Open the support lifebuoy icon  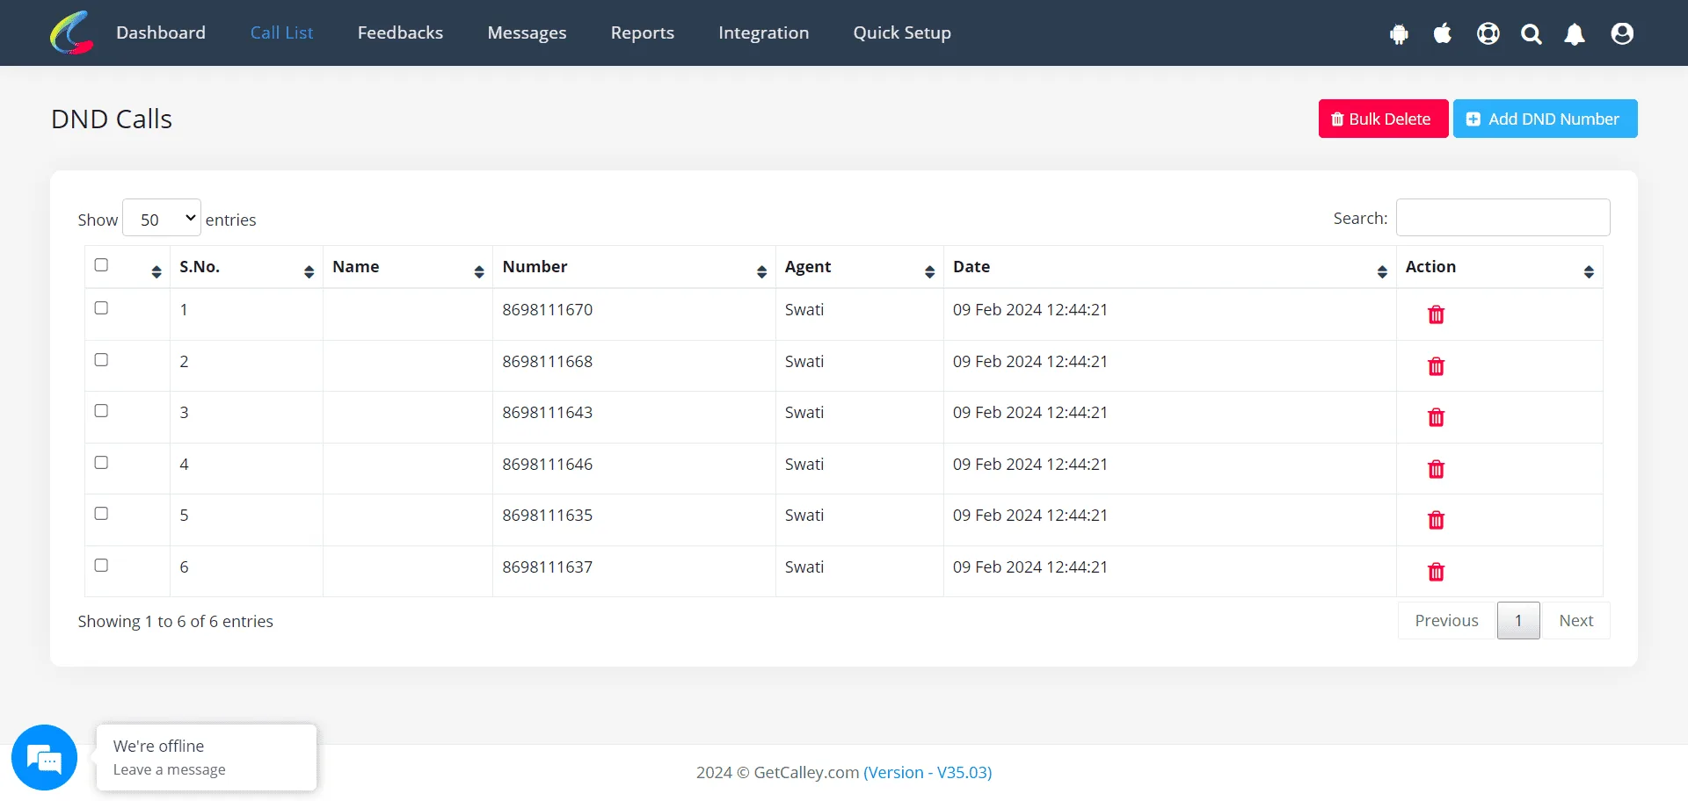[1488, 33]
